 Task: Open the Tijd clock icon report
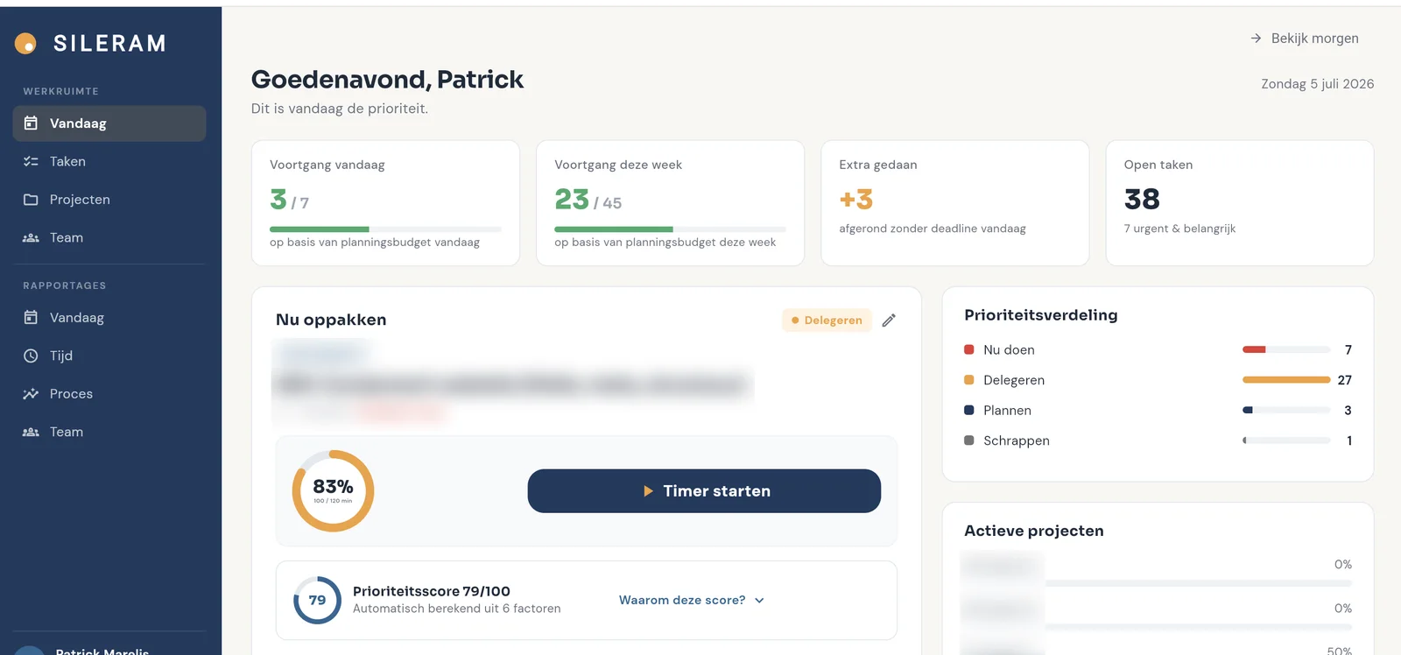[31, 356]
